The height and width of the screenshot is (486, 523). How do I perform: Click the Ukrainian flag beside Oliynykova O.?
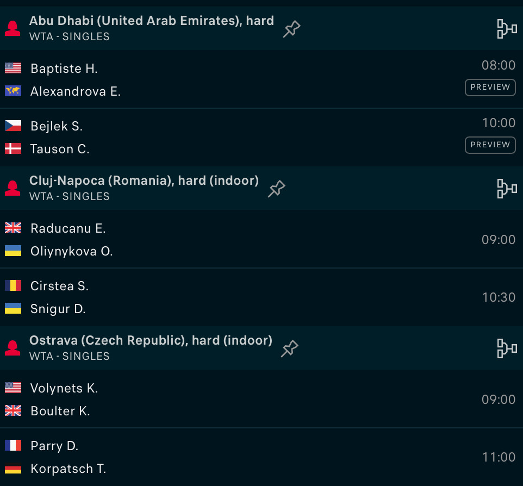coord(13,251)
